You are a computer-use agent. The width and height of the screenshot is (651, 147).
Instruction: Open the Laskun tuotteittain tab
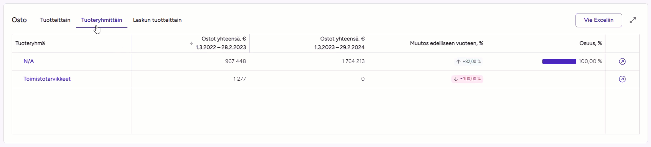click(157, 20)
